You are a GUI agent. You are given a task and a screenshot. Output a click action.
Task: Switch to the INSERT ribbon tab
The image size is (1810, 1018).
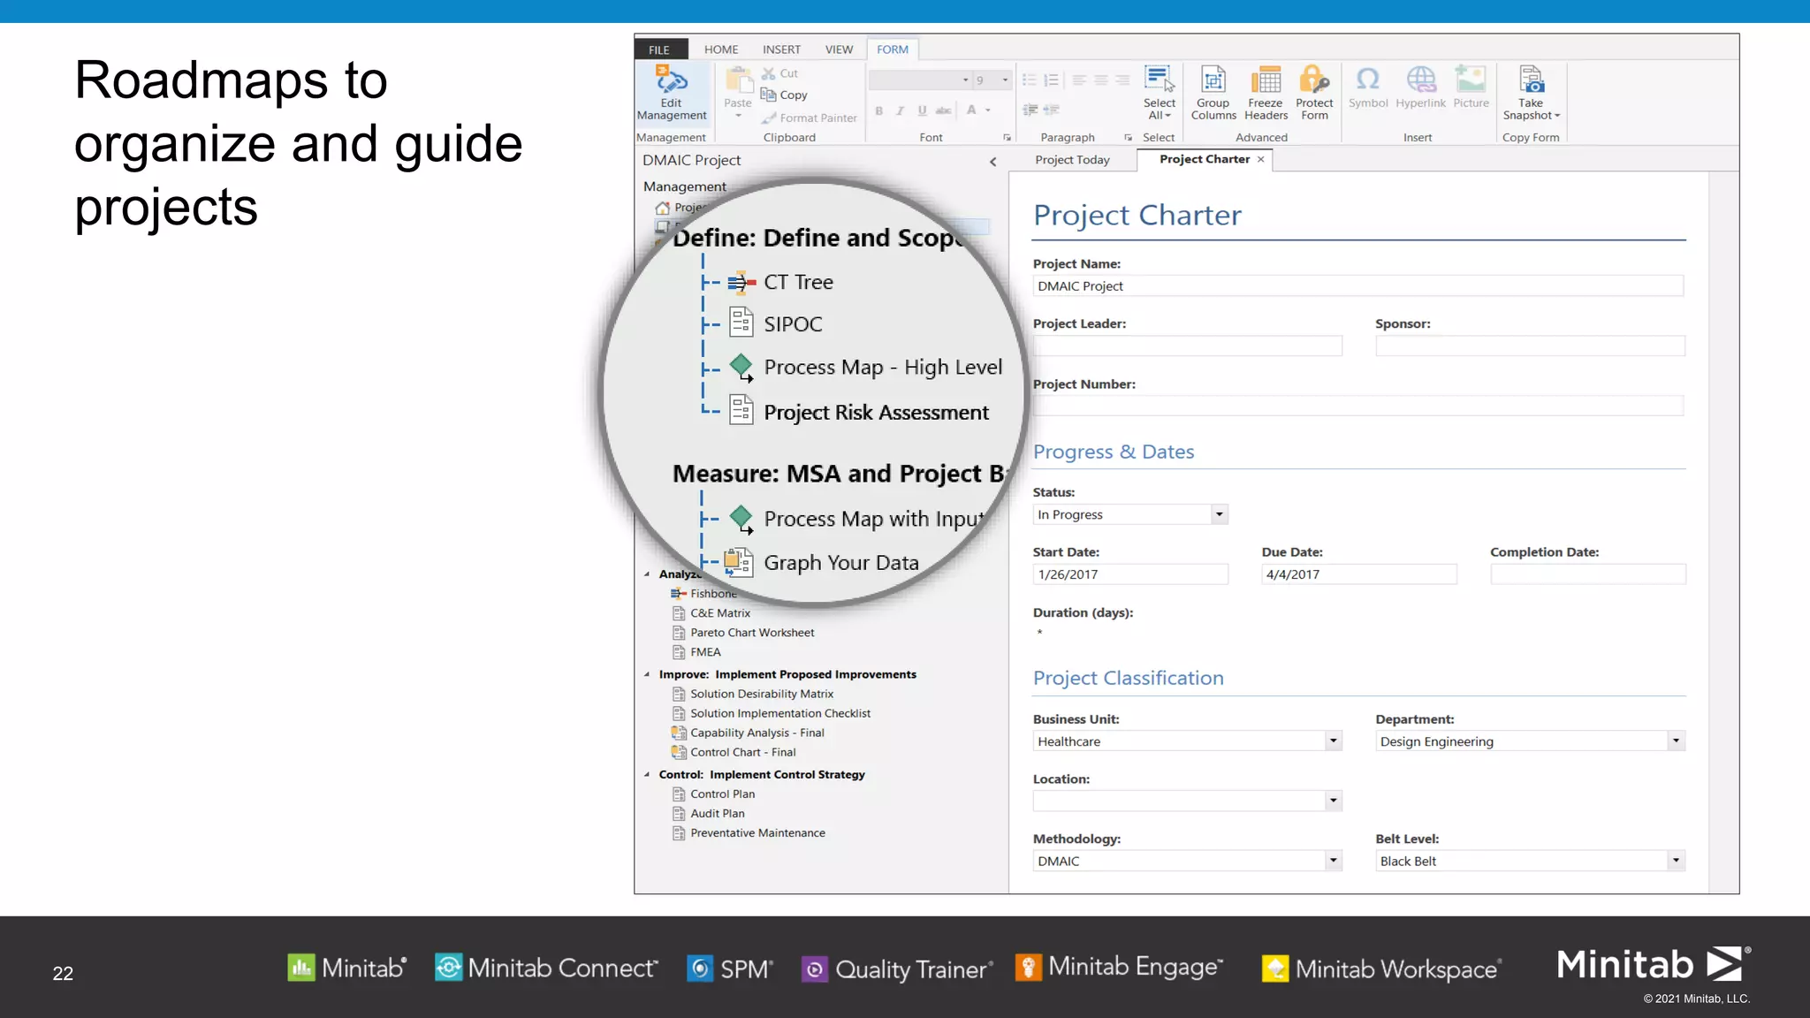(x=781, y=49)
